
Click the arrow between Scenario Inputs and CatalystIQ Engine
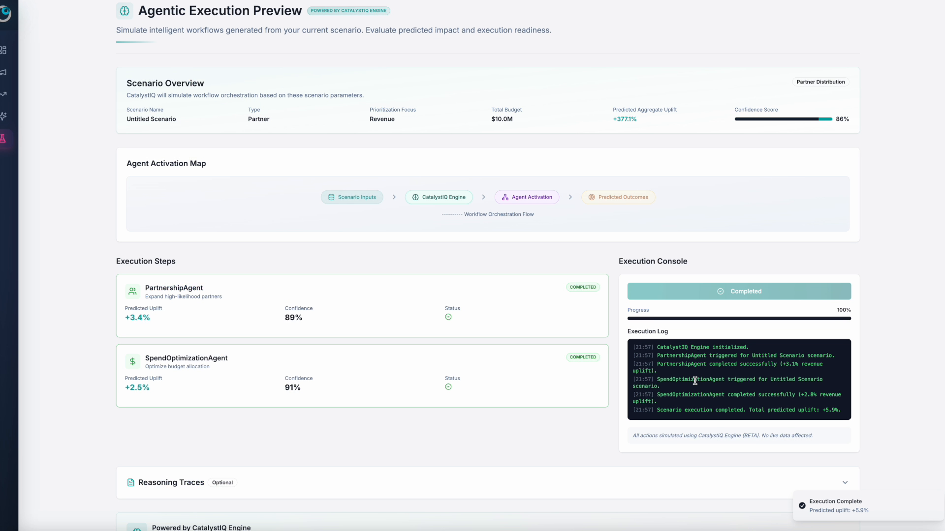point(394,197)
